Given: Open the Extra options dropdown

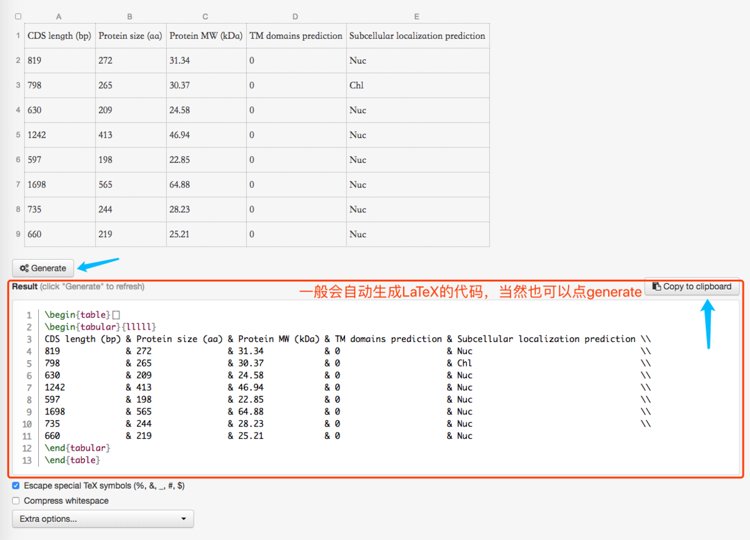Looking at the screenshot, I should click(x=102, y=519).
